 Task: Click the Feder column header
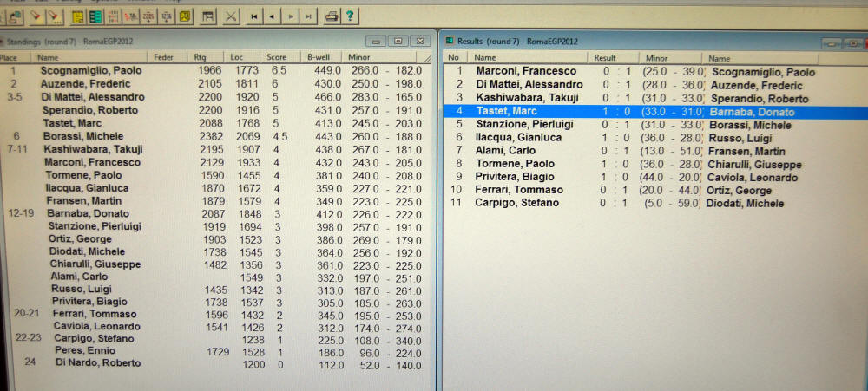168,57
